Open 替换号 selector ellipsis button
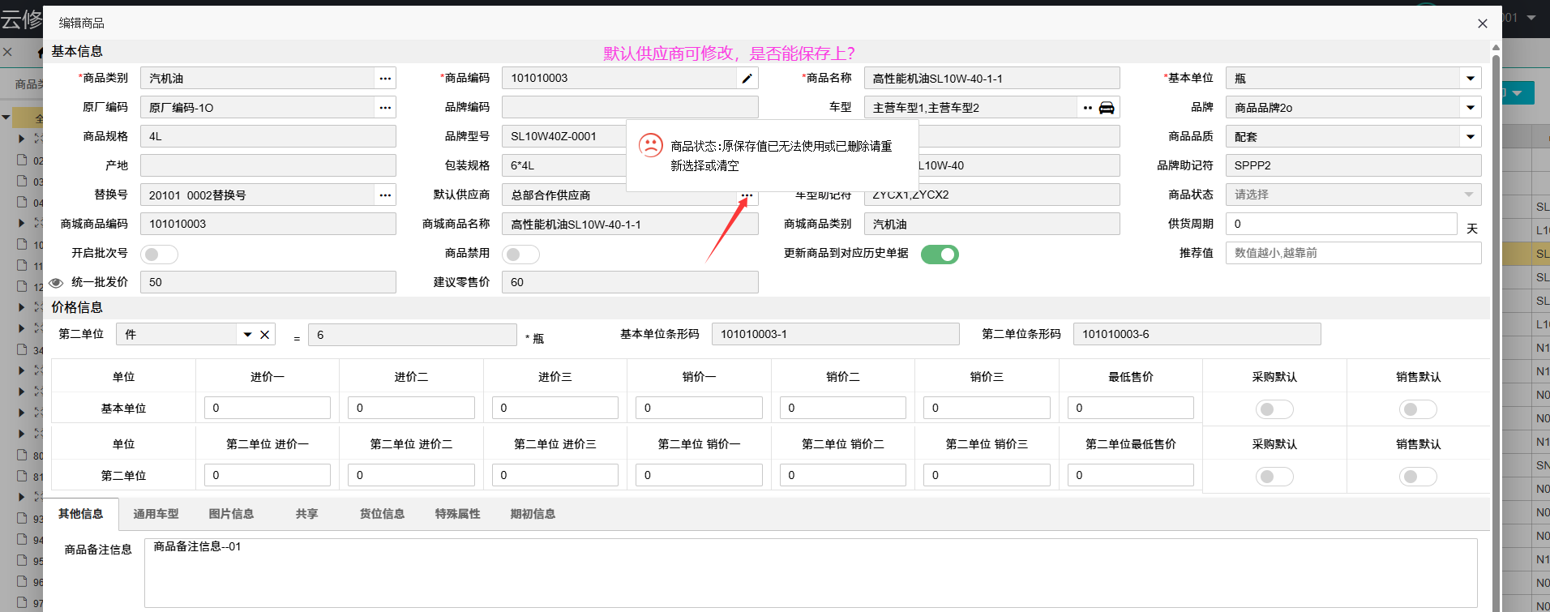Image resolution: width=1550 pixels, height=612 pixels. pos(385,195)
